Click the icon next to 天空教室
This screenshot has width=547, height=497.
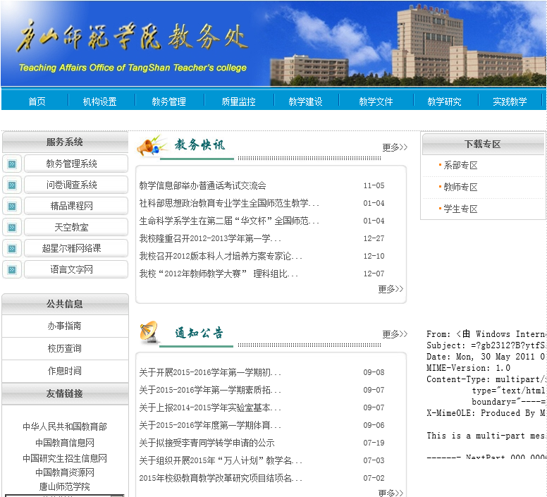click(12, 228)
